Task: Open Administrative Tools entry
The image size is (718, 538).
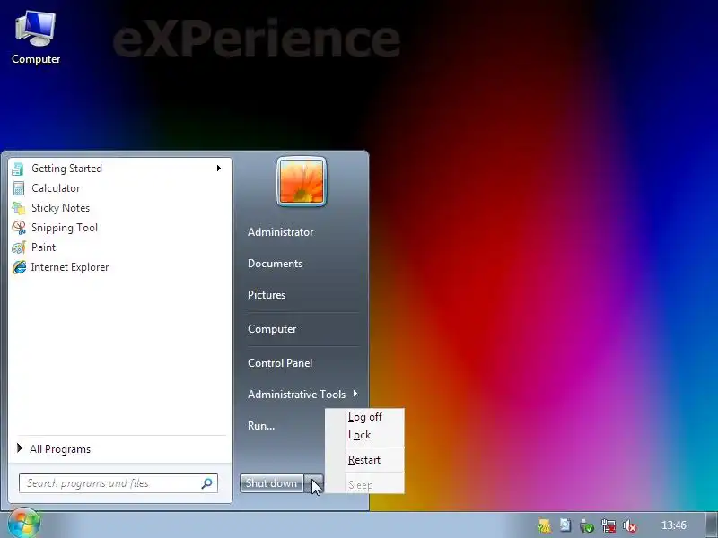Action: (x=297, y=394)
